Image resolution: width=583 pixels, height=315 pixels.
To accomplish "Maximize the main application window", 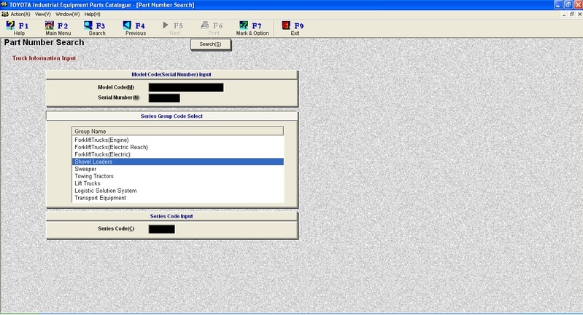I will (x=568, y=5).
